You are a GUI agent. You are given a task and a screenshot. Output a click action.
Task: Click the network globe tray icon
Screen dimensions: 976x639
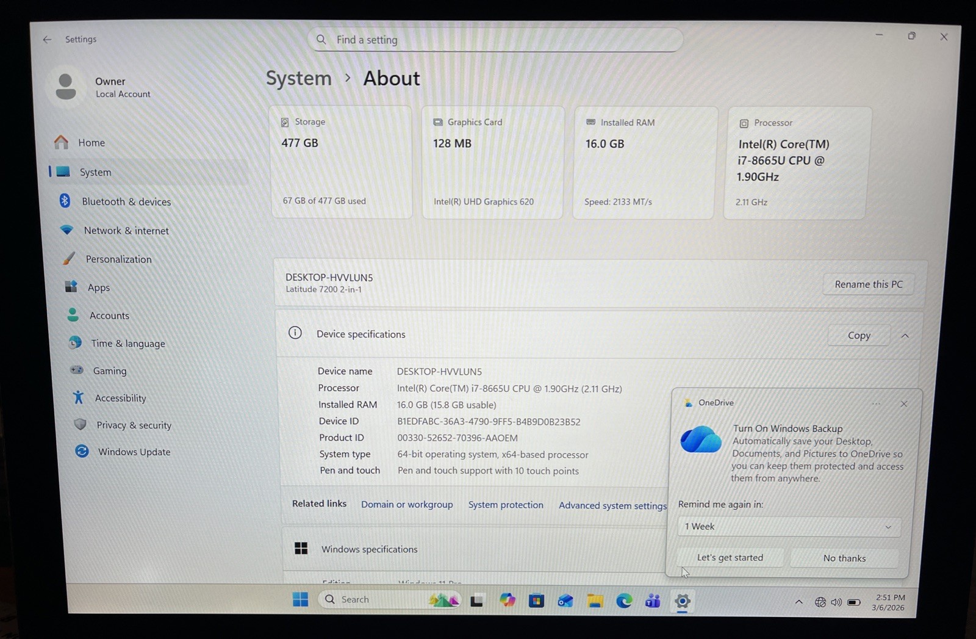(820, 602)
